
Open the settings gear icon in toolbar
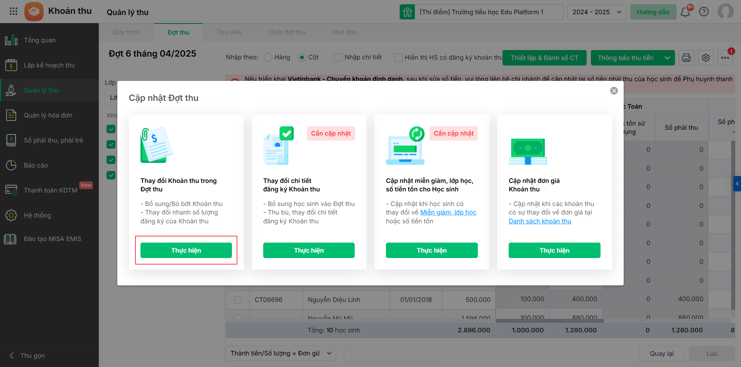tap(706, 58)
